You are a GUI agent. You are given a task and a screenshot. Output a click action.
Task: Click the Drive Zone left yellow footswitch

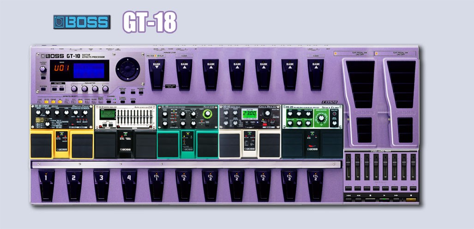point(42,145)
